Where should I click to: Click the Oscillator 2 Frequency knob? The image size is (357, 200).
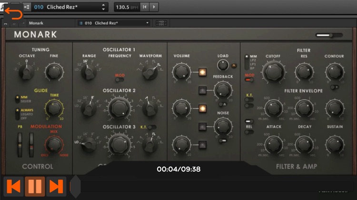pos(119,108)
